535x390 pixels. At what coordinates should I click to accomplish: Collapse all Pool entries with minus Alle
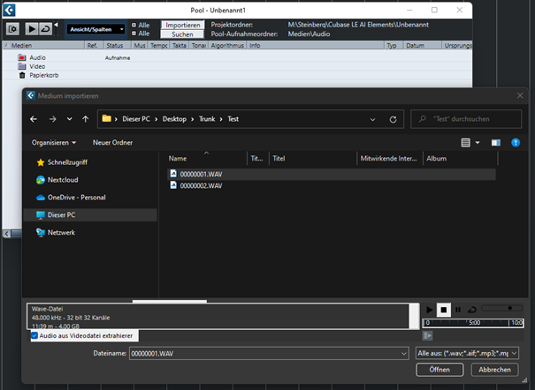pos(141,34)
